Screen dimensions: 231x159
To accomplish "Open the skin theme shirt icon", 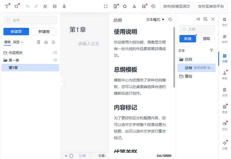I will tap(16, 6).
